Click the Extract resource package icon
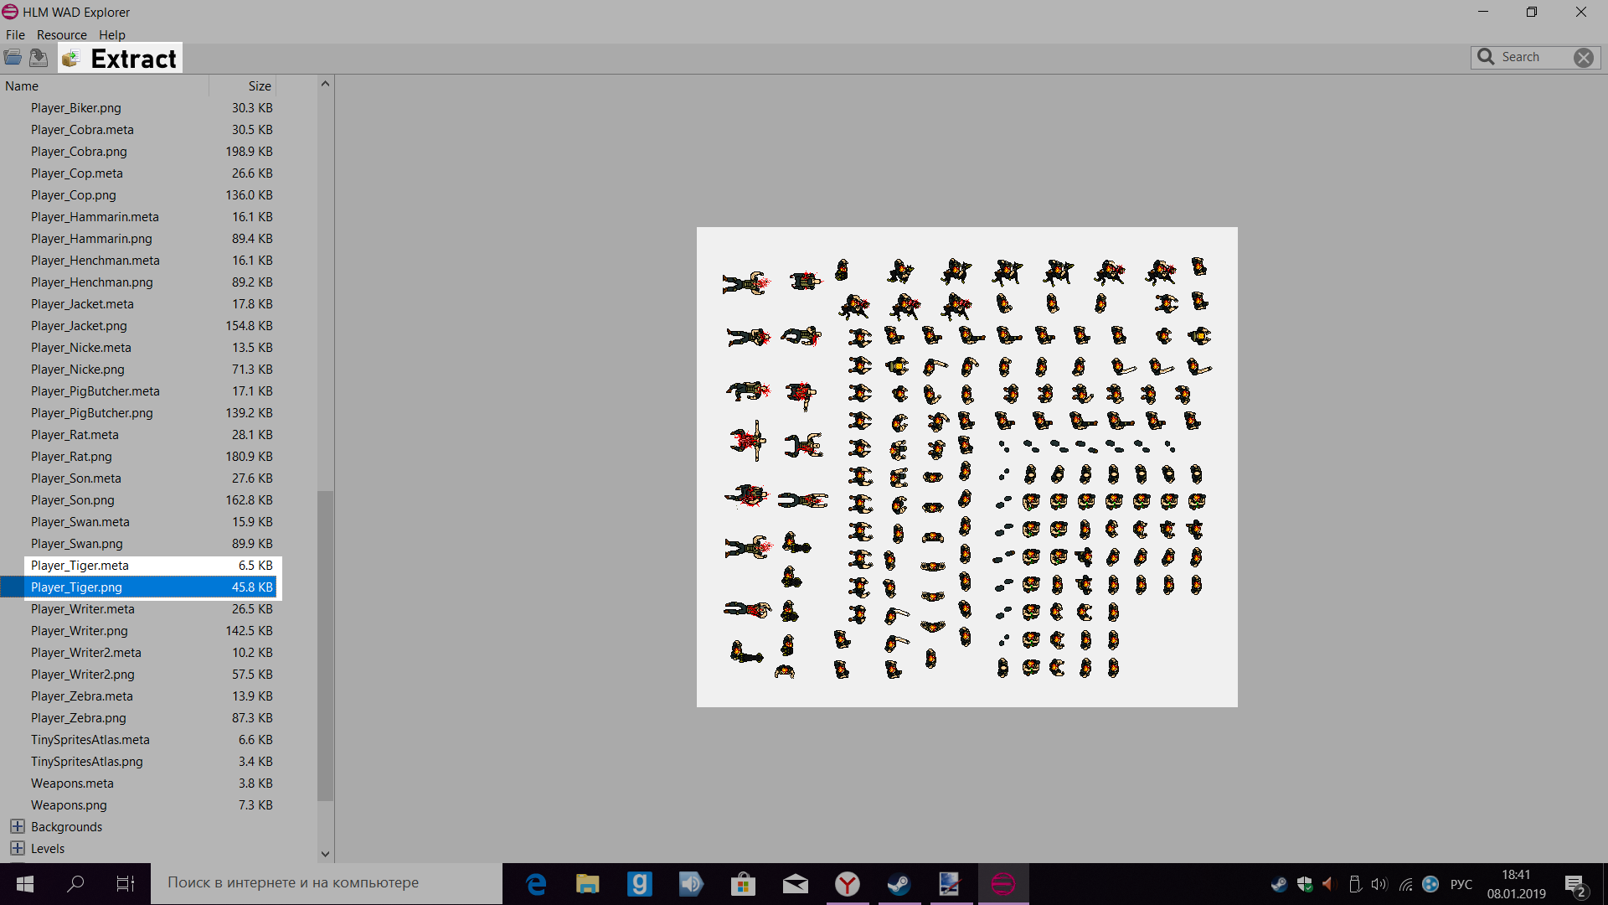 [x=71, y=59]
